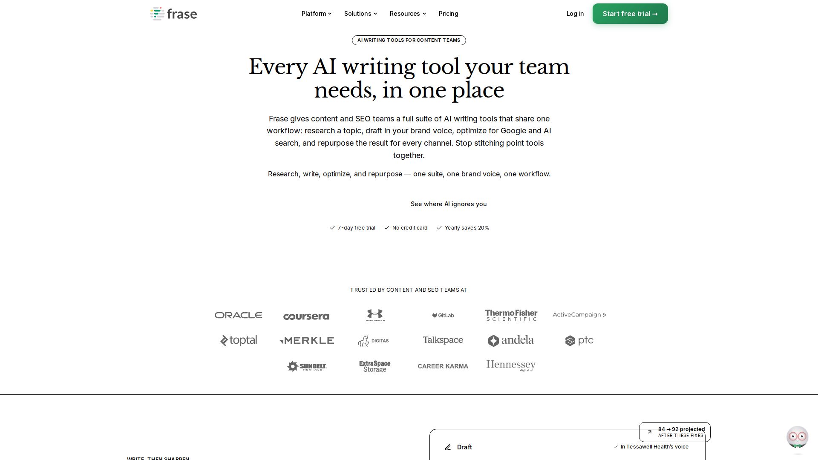Click the pencil Draft icon

(x=447, y=447)
